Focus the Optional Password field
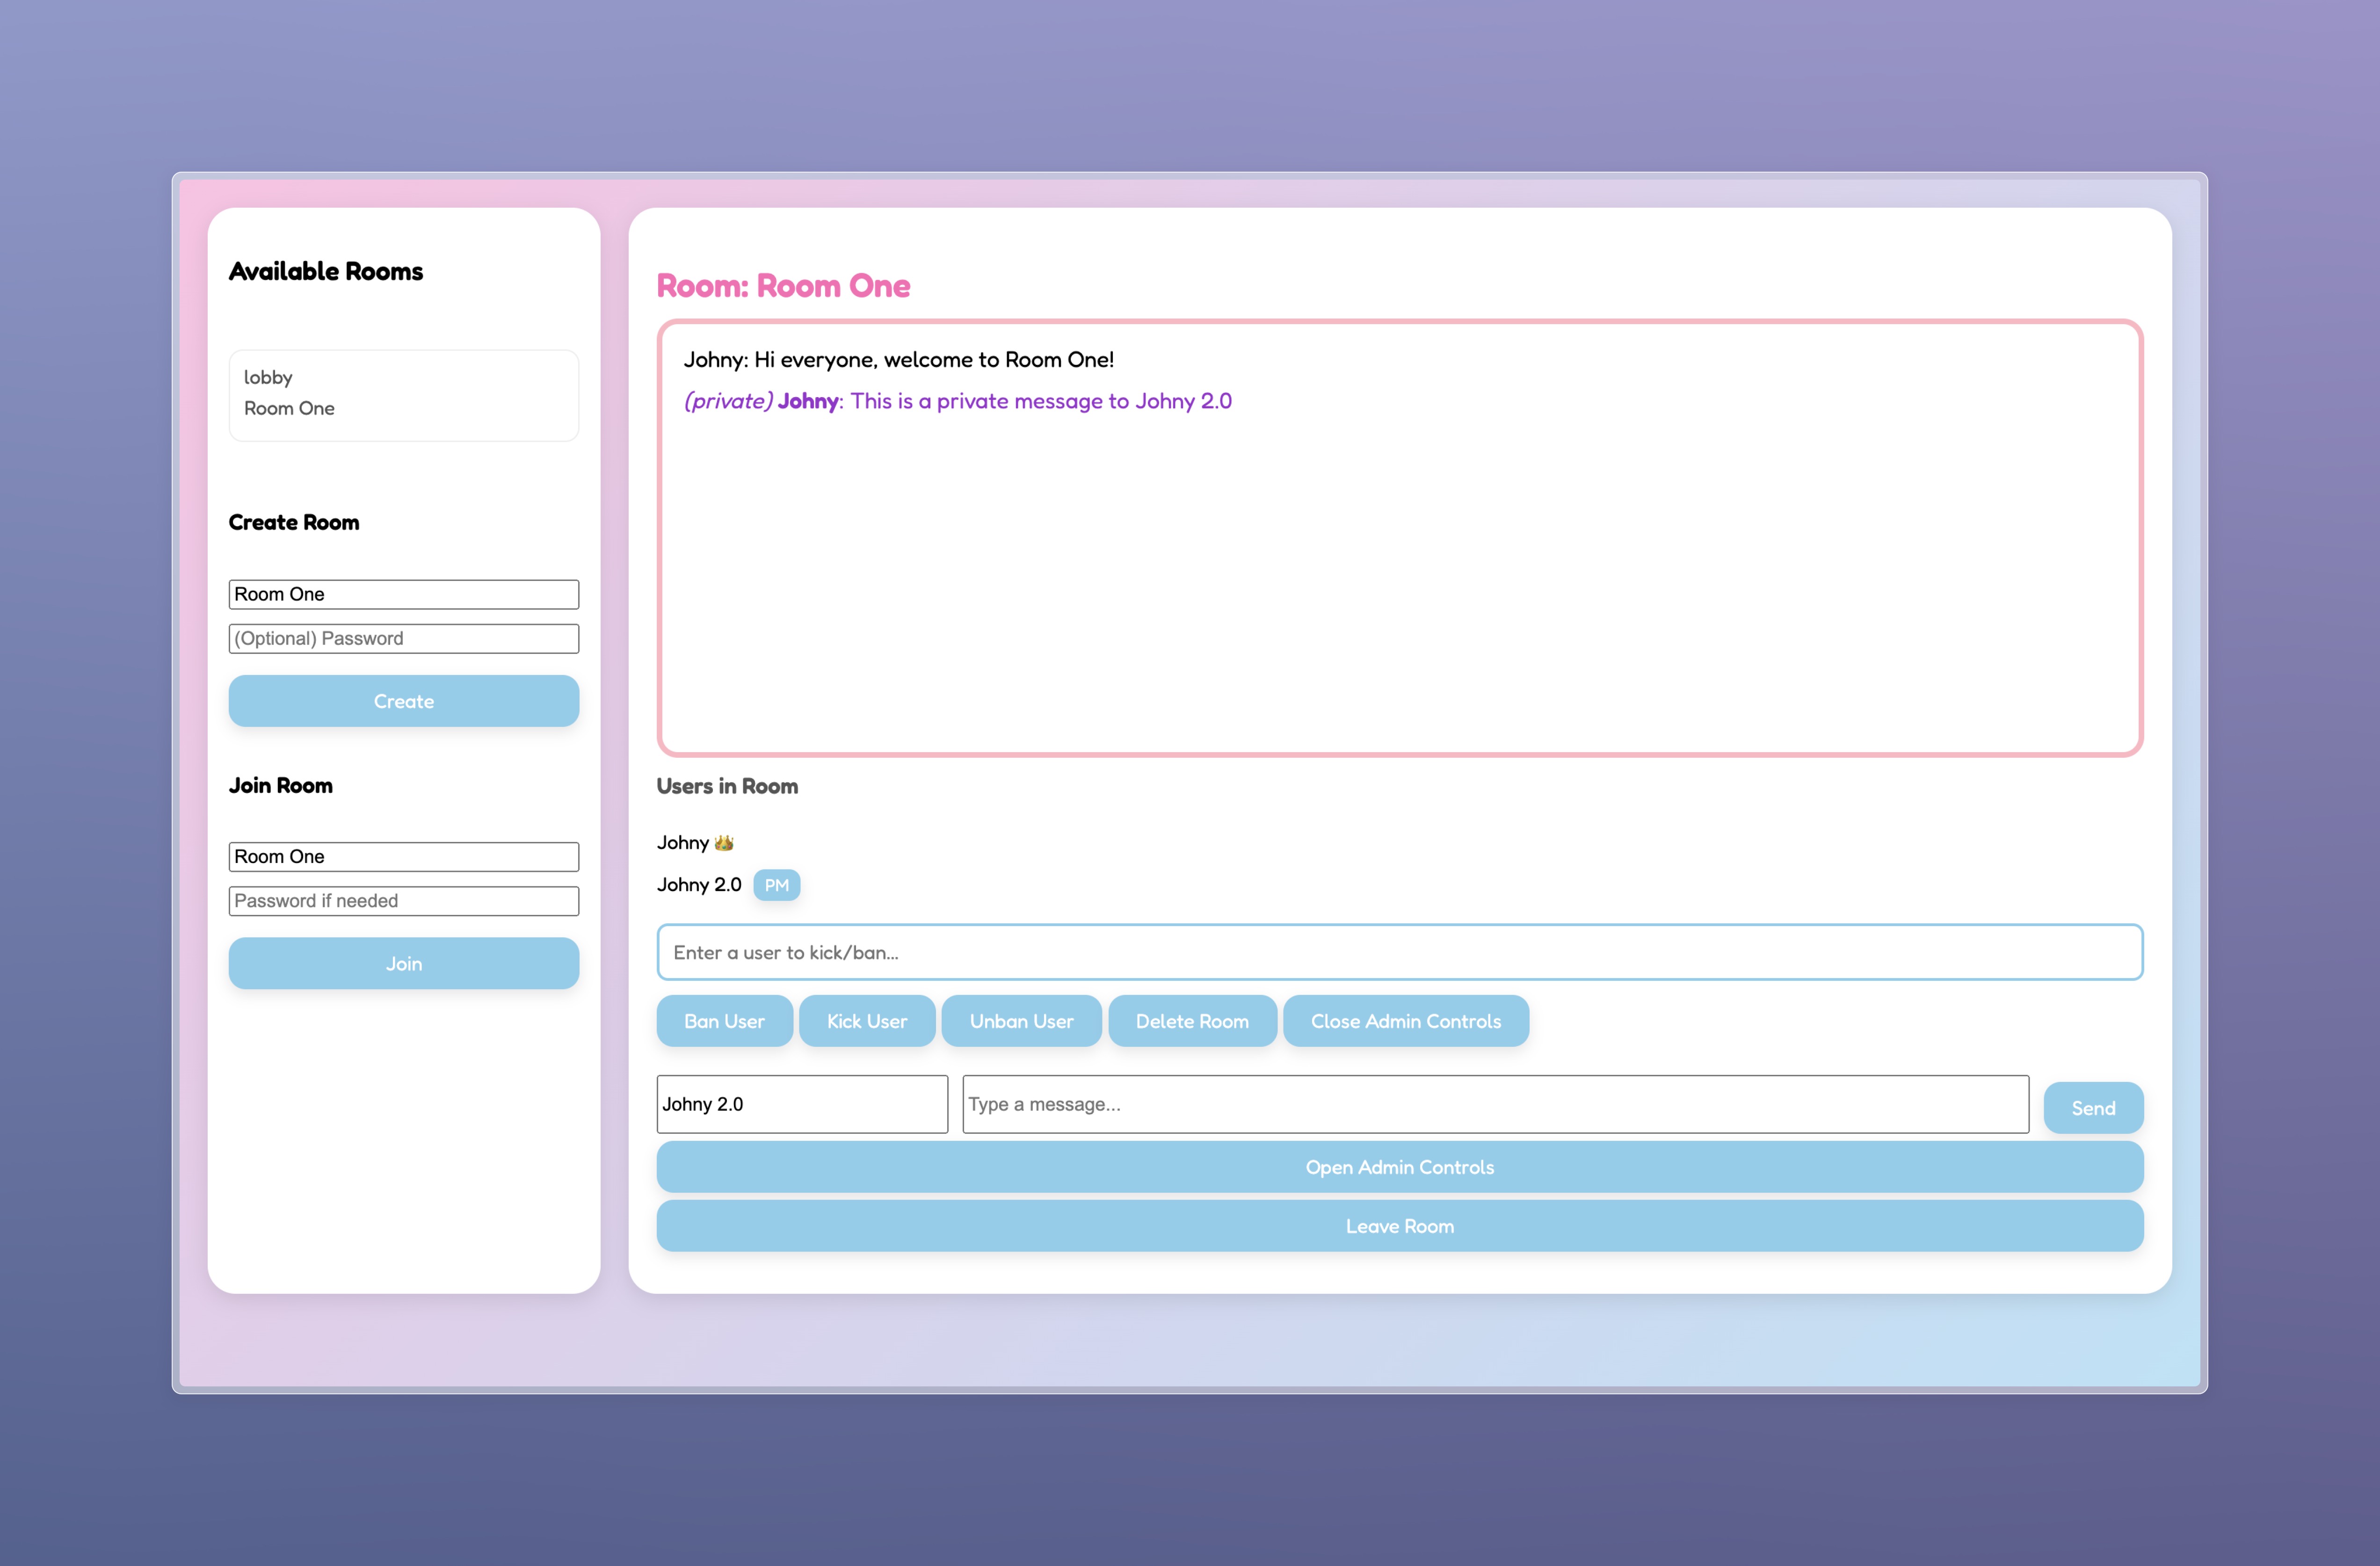This screenshot has height=1566, width=2380. coord(403,638)
